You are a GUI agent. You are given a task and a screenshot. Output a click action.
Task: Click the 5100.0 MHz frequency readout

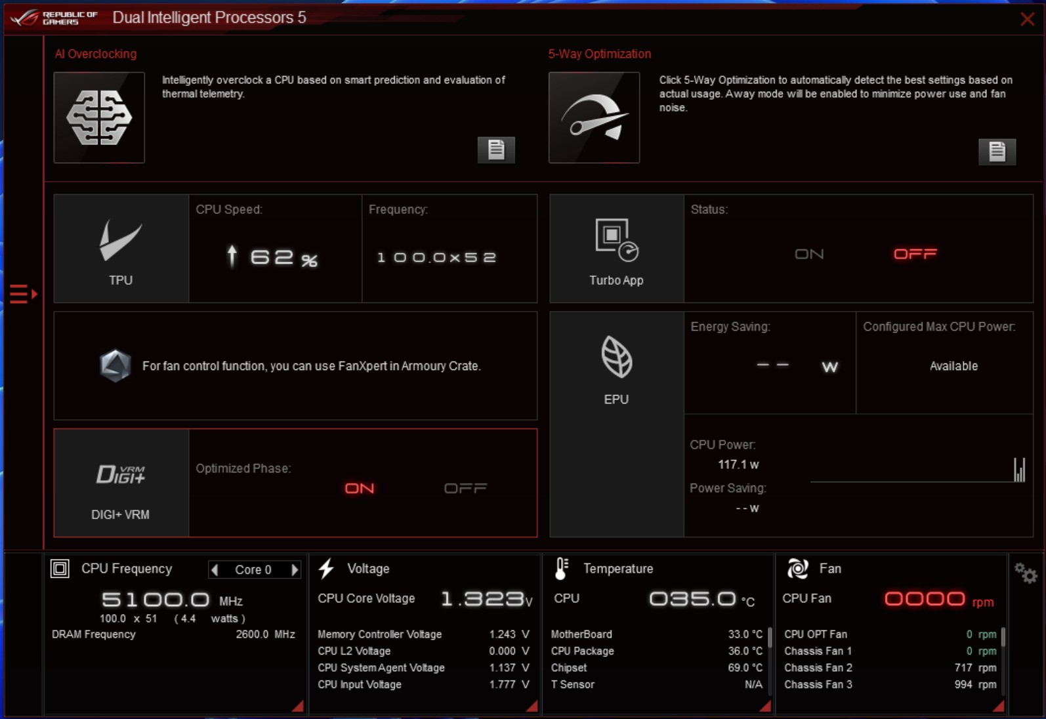[172, 600]
